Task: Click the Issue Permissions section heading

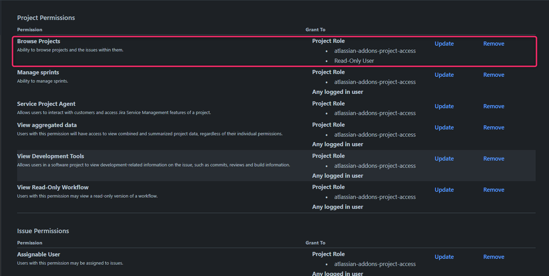Action: pos(43,231)
